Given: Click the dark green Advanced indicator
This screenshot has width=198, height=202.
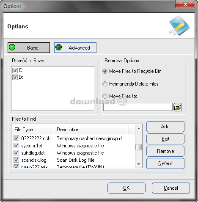Looking at the screenshot, I should click(58, 47).
